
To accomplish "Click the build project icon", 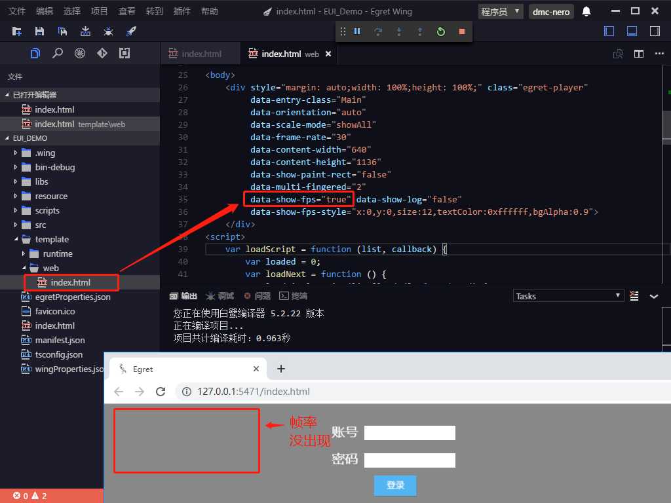I will coord(85,31).
